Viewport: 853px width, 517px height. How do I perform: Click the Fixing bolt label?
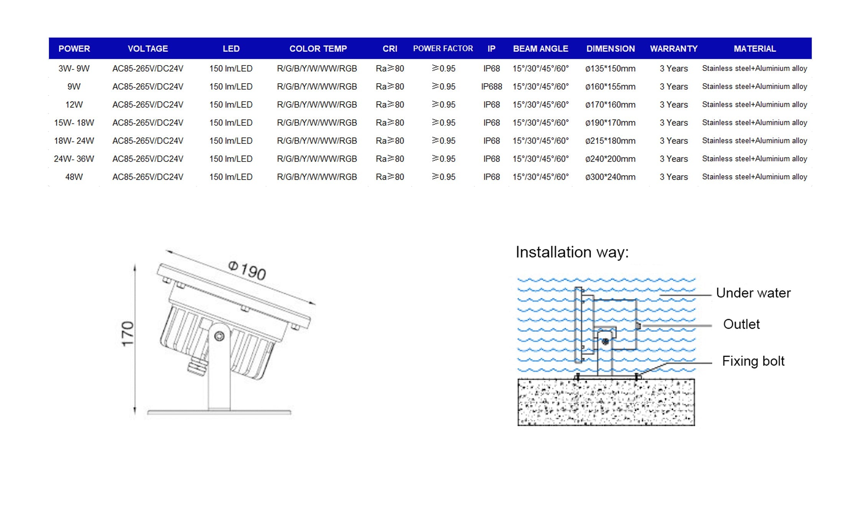pyautogui.click(x=753, y=361)
